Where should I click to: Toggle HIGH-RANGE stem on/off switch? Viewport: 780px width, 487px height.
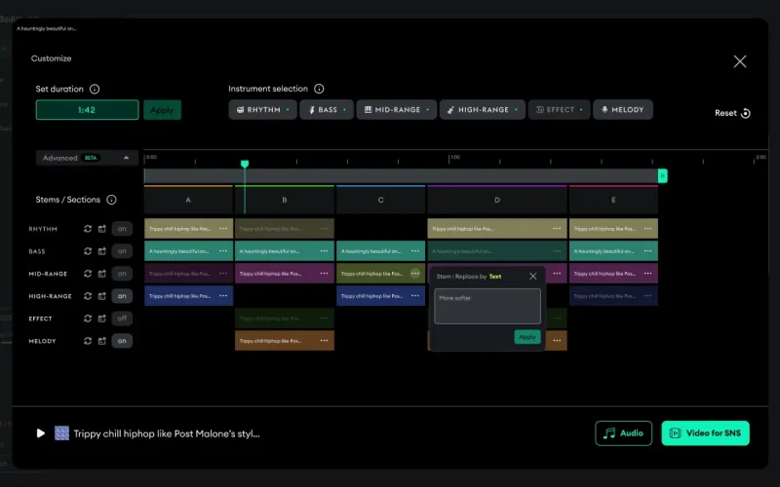point(122,296)
